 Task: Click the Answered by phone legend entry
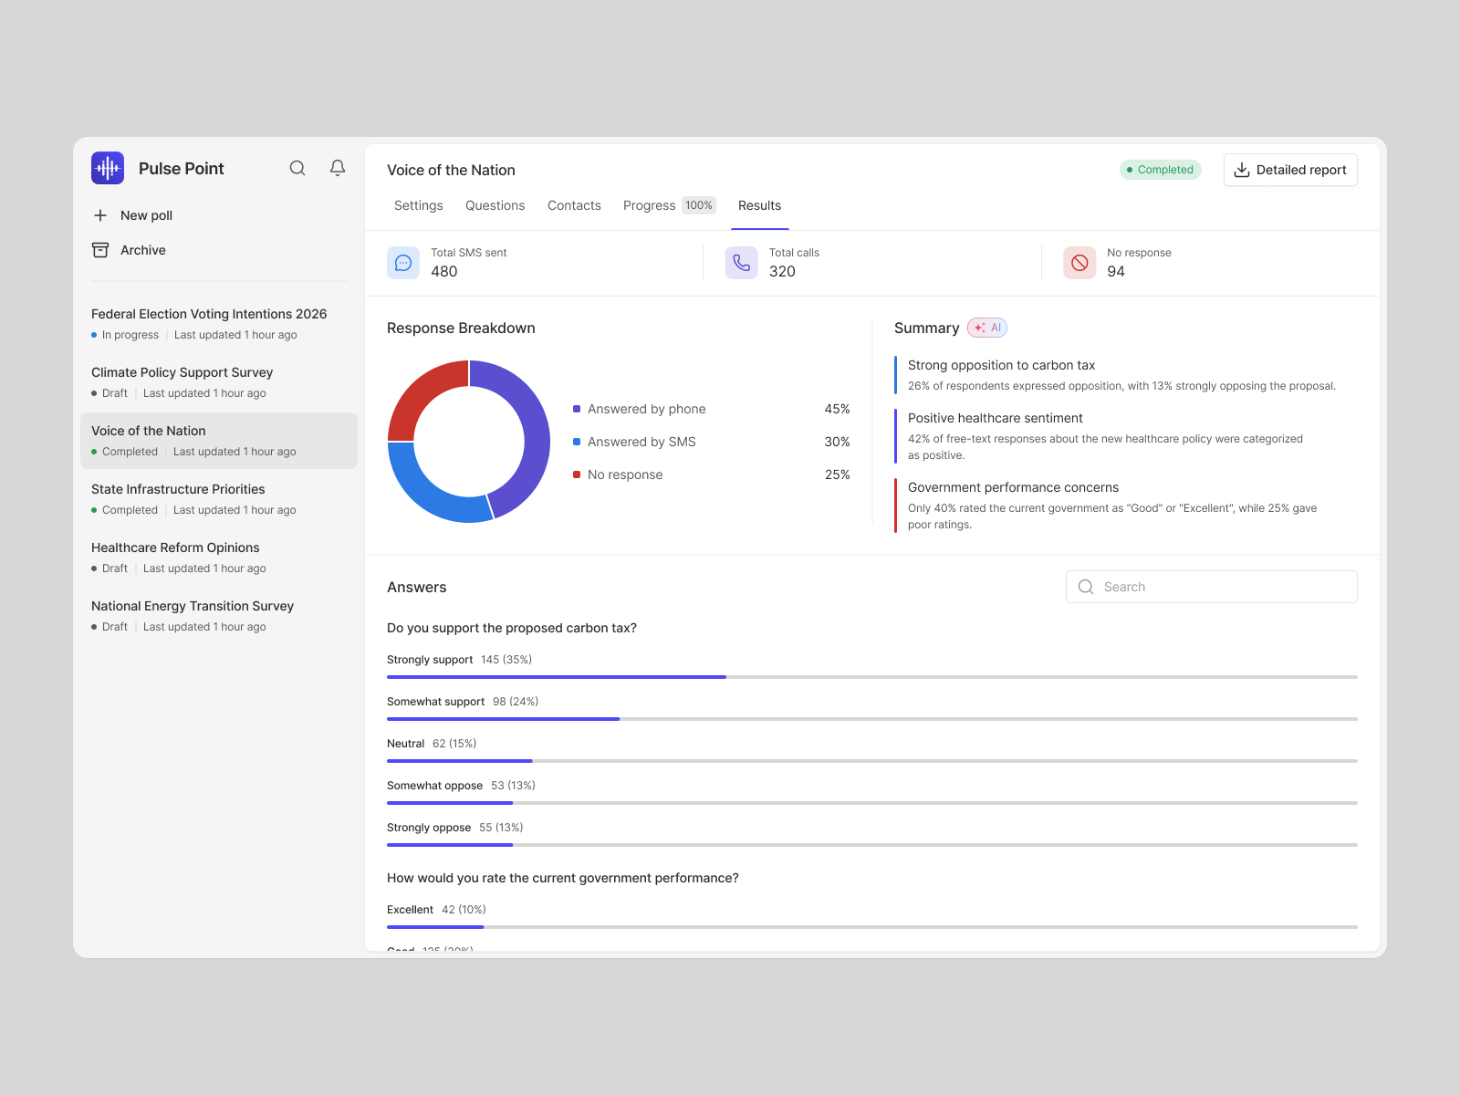pyautogui.click(x=712, y=409)
